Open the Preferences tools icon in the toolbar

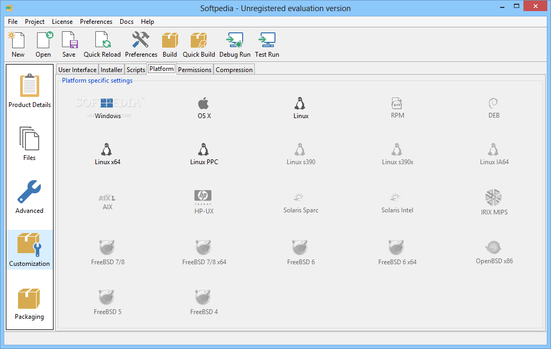[x=141, y=44]
